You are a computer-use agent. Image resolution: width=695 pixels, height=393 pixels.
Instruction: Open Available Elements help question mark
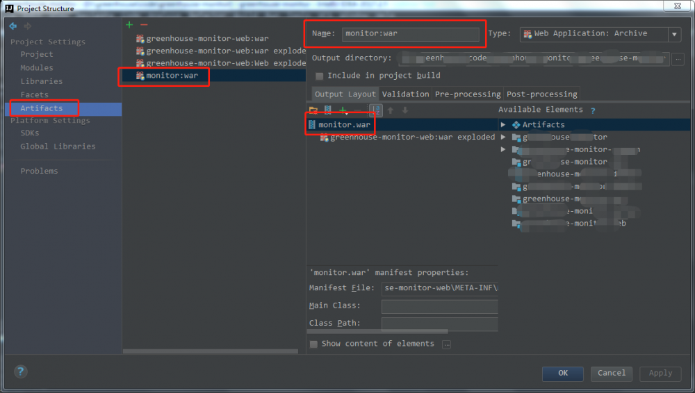pyautogui.click(x=593, y=111)
